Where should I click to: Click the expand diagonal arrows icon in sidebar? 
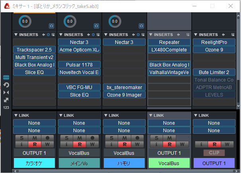[6, 100]
